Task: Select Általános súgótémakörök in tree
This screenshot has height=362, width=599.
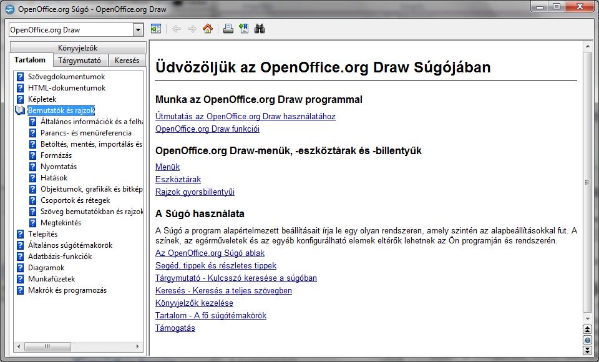Action: [70, 245]
